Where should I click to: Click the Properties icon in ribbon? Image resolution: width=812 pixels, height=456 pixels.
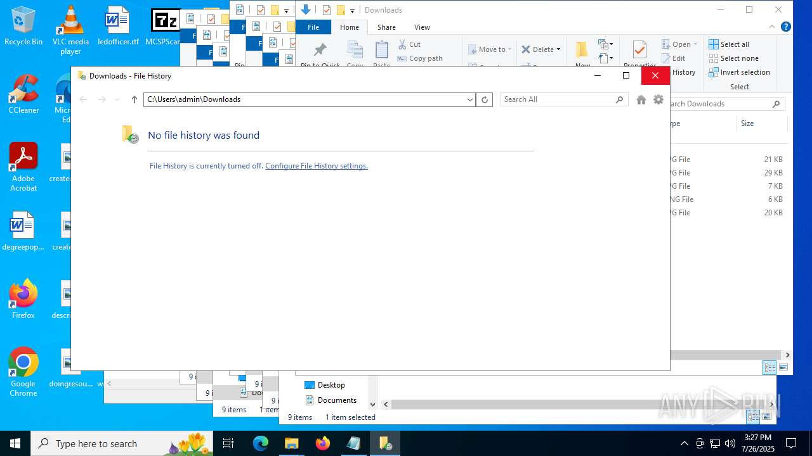639,51
